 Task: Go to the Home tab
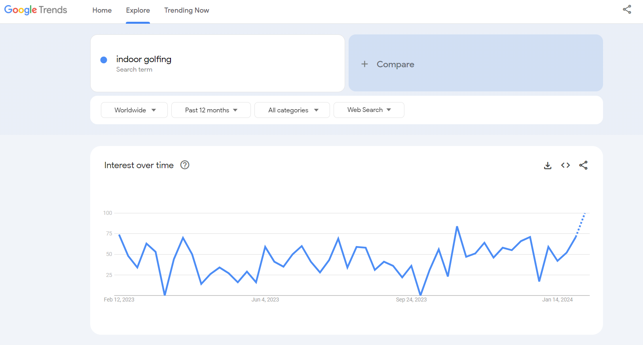point(102,10)
